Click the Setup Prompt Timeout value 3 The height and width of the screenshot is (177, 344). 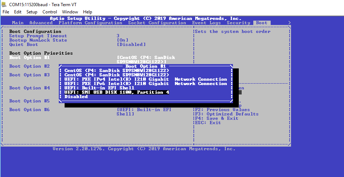pos(118,36)
